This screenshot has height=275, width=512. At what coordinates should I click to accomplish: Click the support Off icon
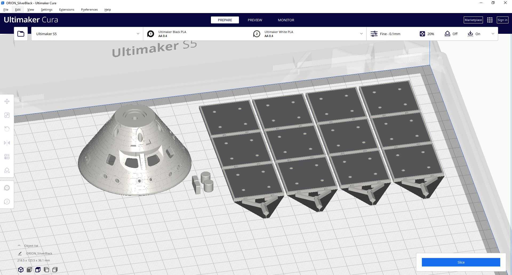[447, 34]
